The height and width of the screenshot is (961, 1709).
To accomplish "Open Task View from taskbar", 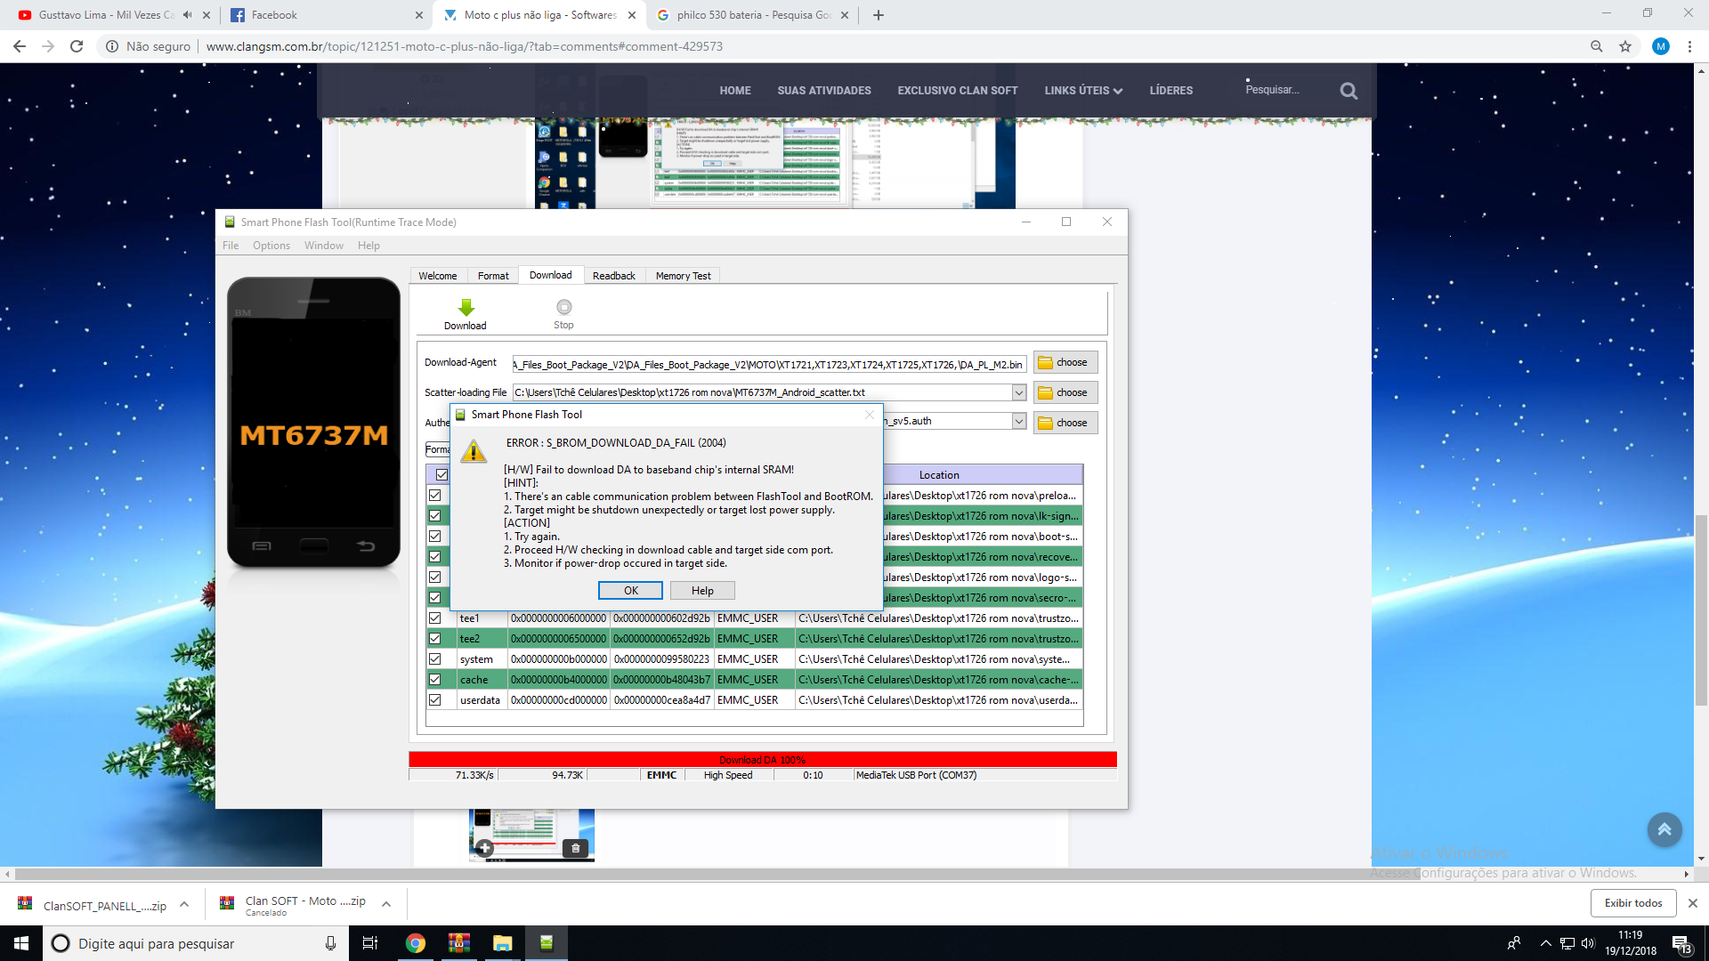I will 370,943.
